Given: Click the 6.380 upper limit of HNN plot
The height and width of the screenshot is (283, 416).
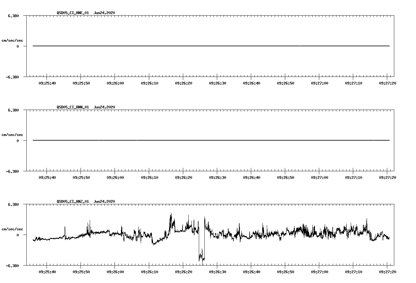Looking at the screenshot, I should pyautogui.click(x=13, y=110).
